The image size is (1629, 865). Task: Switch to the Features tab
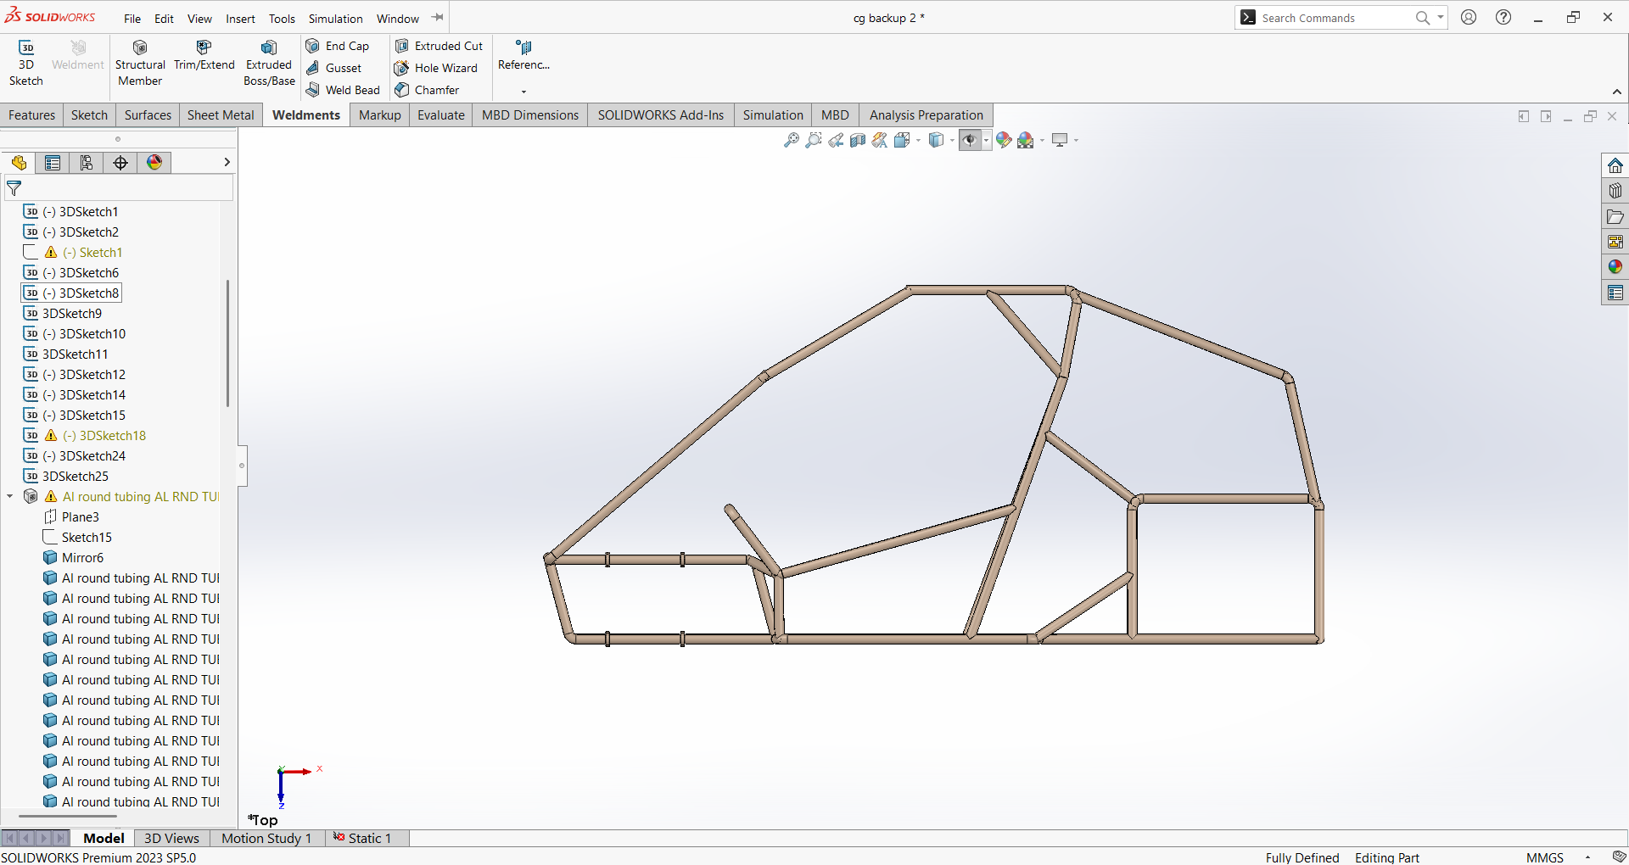click(32, 115)
